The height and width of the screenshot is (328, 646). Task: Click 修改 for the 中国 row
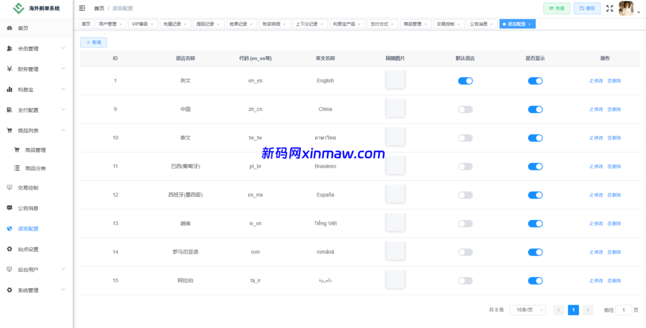tap(596, 109)
